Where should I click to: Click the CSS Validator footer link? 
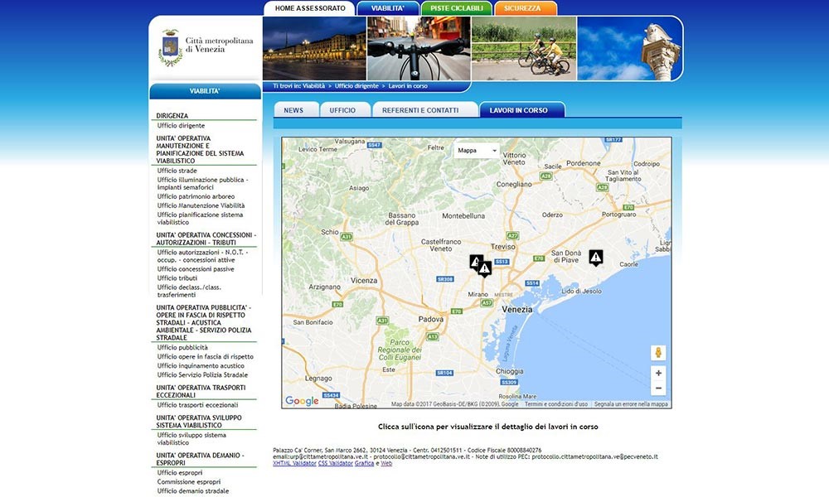335,463
